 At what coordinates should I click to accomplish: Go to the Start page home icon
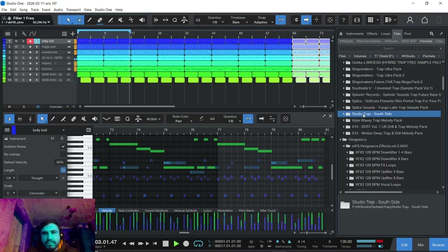click(425, 20)
